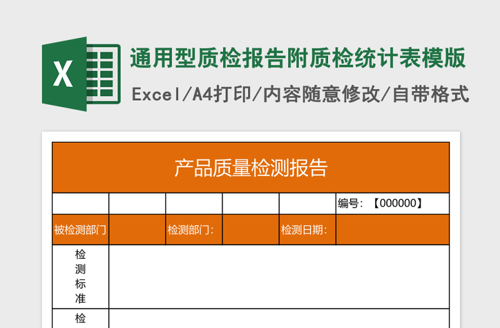Select the 检测标准 vertical label cell
This screenshot has height=328, width=500.
click(x=81, y=276)
